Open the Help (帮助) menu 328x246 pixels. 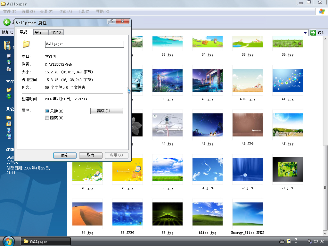coord(102,12)
